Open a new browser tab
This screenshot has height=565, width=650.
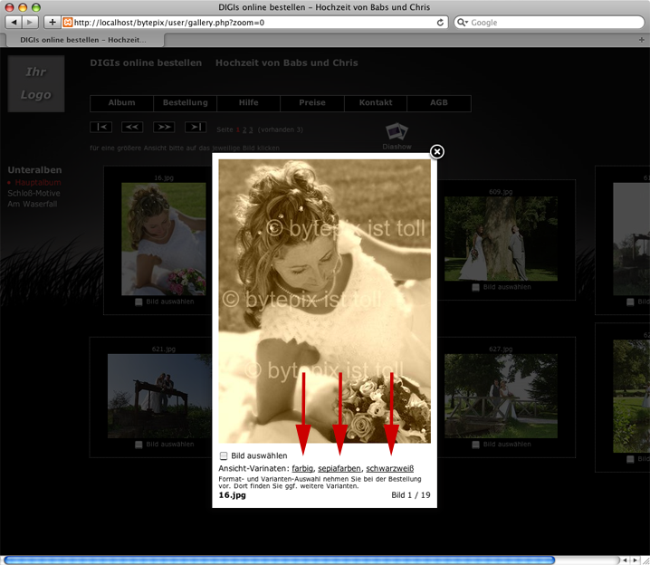(x=641, y=40)
